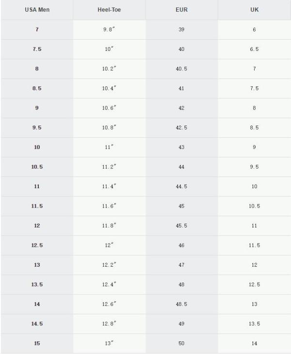This screenshot has height=354, width=291.
Task: Select UK size 10.5 cell
Action: (x=254, y=206)
